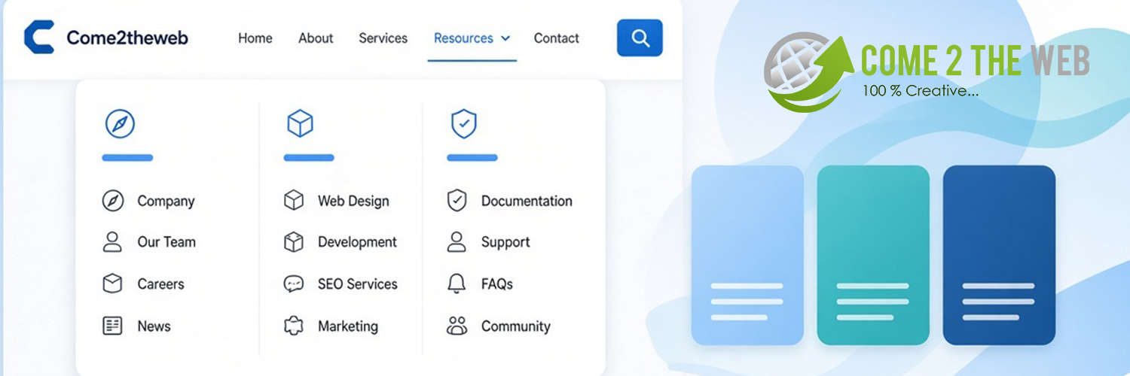
Task: Open the Documentation link
Action: click(x=527, y=202)
